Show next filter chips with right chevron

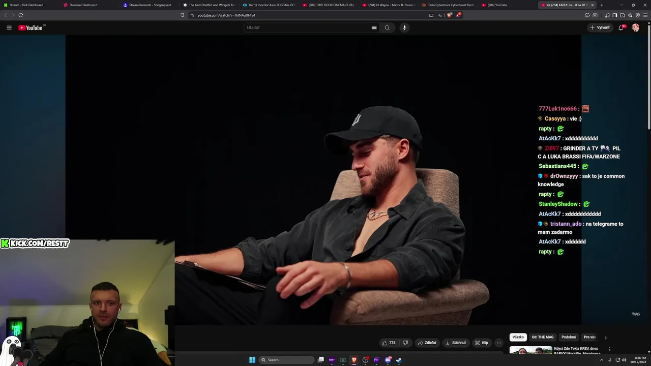click(x=605, y=338)
